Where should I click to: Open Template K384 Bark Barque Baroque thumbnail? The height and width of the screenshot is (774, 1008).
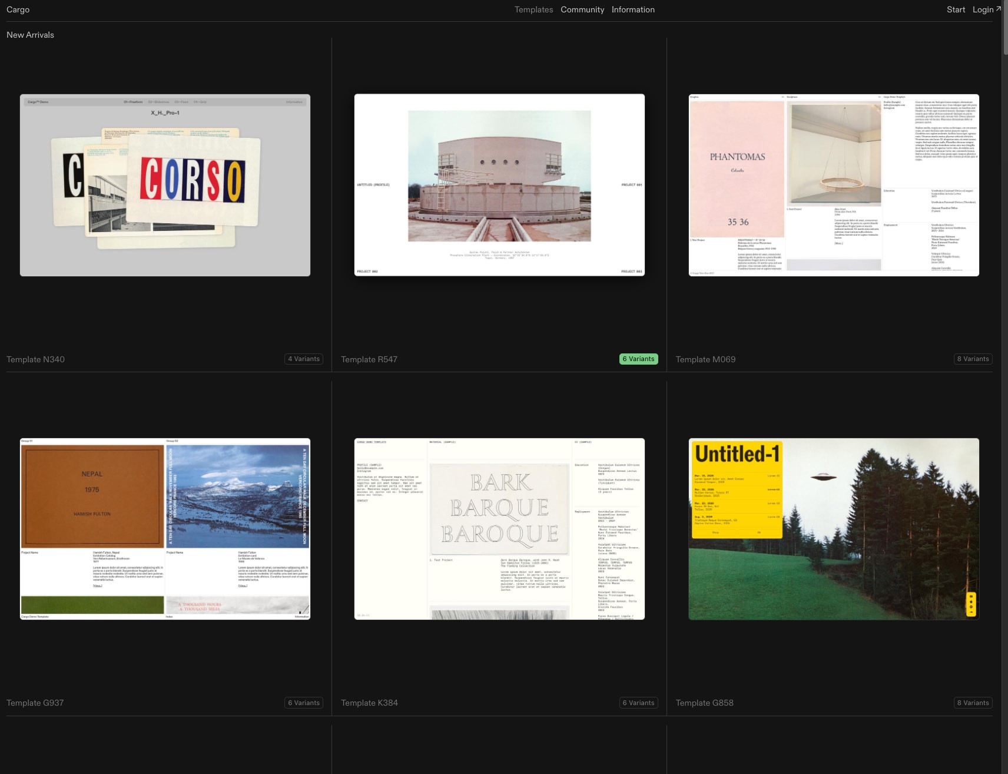click(x=499, y=529)
